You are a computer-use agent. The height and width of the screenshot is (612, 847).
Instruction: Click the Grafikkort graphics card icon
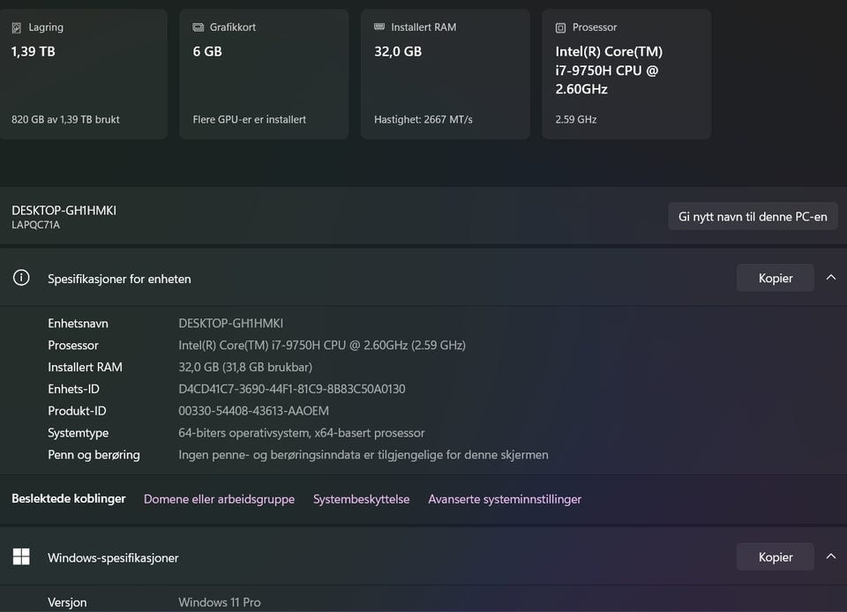click(199, 27)
